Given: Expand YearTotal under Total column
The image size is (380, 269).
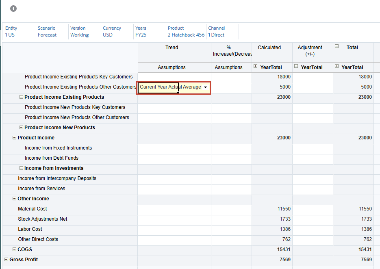Looking at the screenshot, I should pos(337,66).
